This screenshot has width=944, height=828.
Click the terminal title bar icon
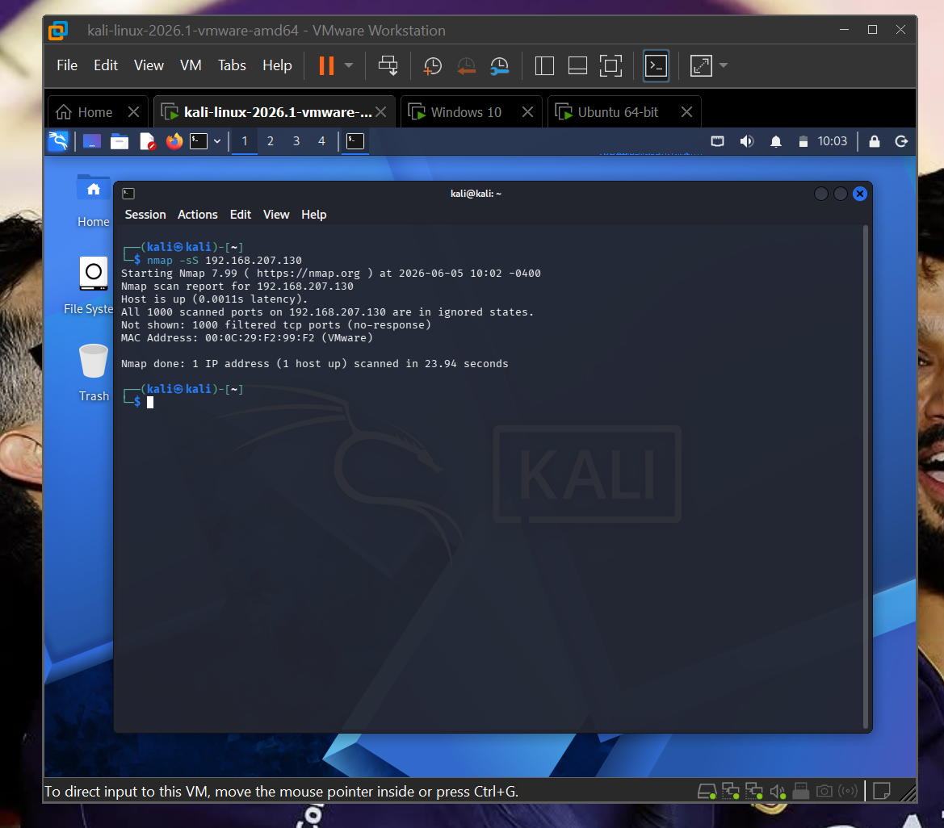pyautogui.click(x=128, y=194)
